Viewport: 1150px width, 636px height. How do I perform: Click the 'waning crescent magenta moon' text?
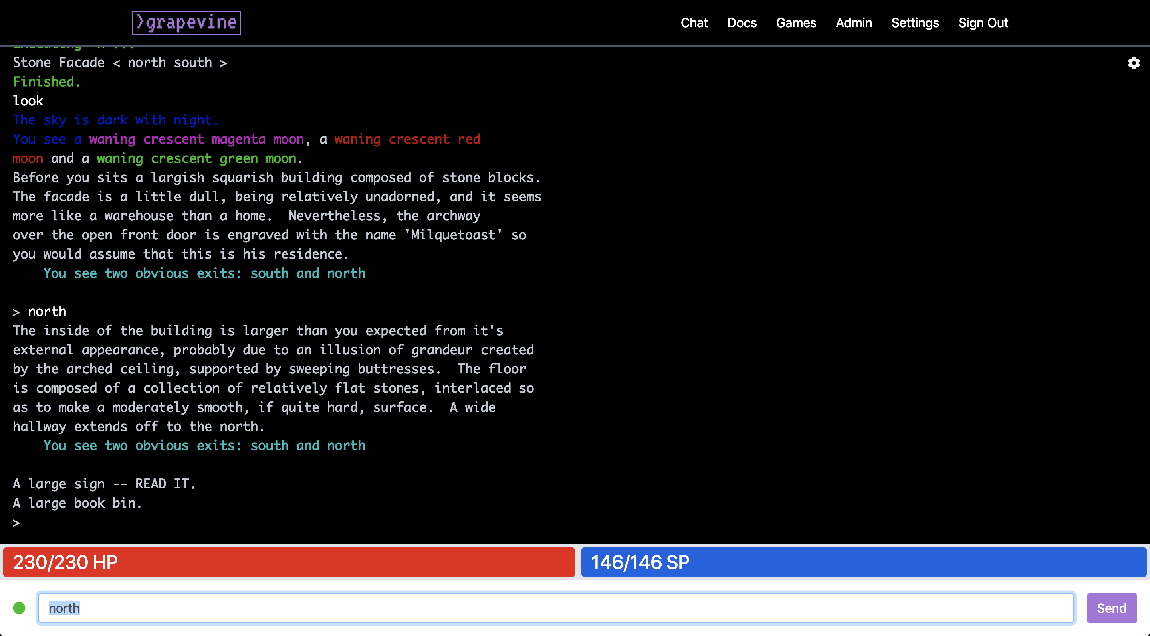pyautogui.click(x=196, y=139)
